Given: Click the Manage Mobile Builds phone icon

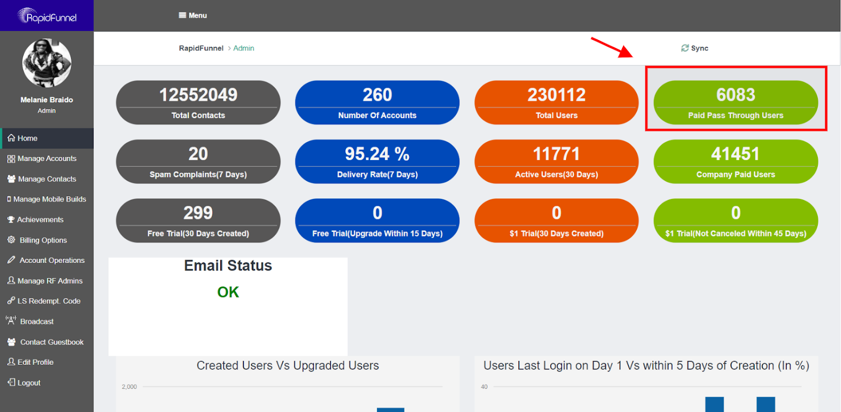Looking at the screenshot, I should click(9, 199).
